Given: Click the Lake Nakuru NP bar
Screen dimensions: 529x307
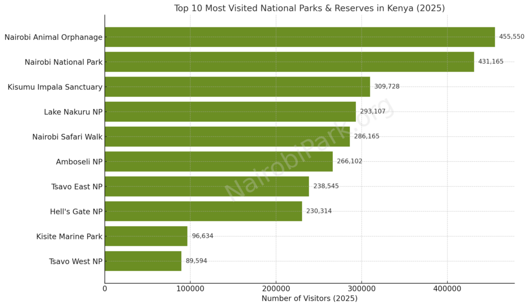Looking at the screenshot, I should tap(230, 112).
